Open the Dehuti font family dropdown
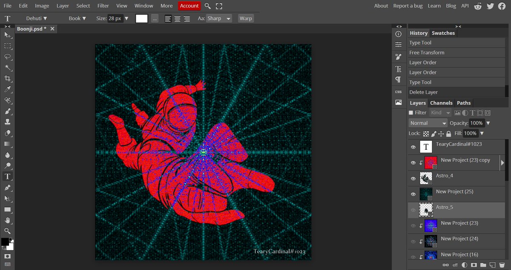Screen dimensions: 511x270 click(x=37, y=18)
